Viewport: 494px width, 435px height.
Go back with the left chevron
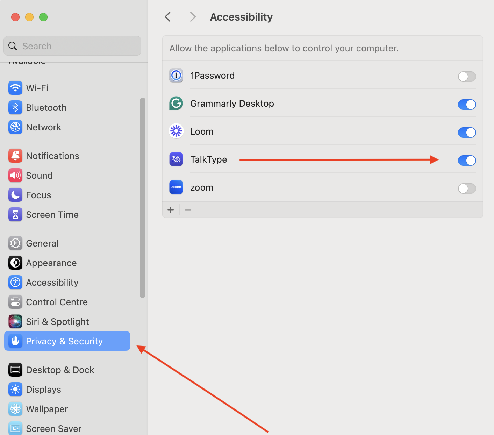[168, 17]
